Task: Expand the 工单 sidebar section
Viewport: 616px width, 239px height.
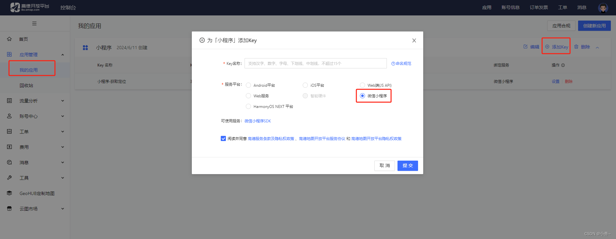Action: click(63, 131)
